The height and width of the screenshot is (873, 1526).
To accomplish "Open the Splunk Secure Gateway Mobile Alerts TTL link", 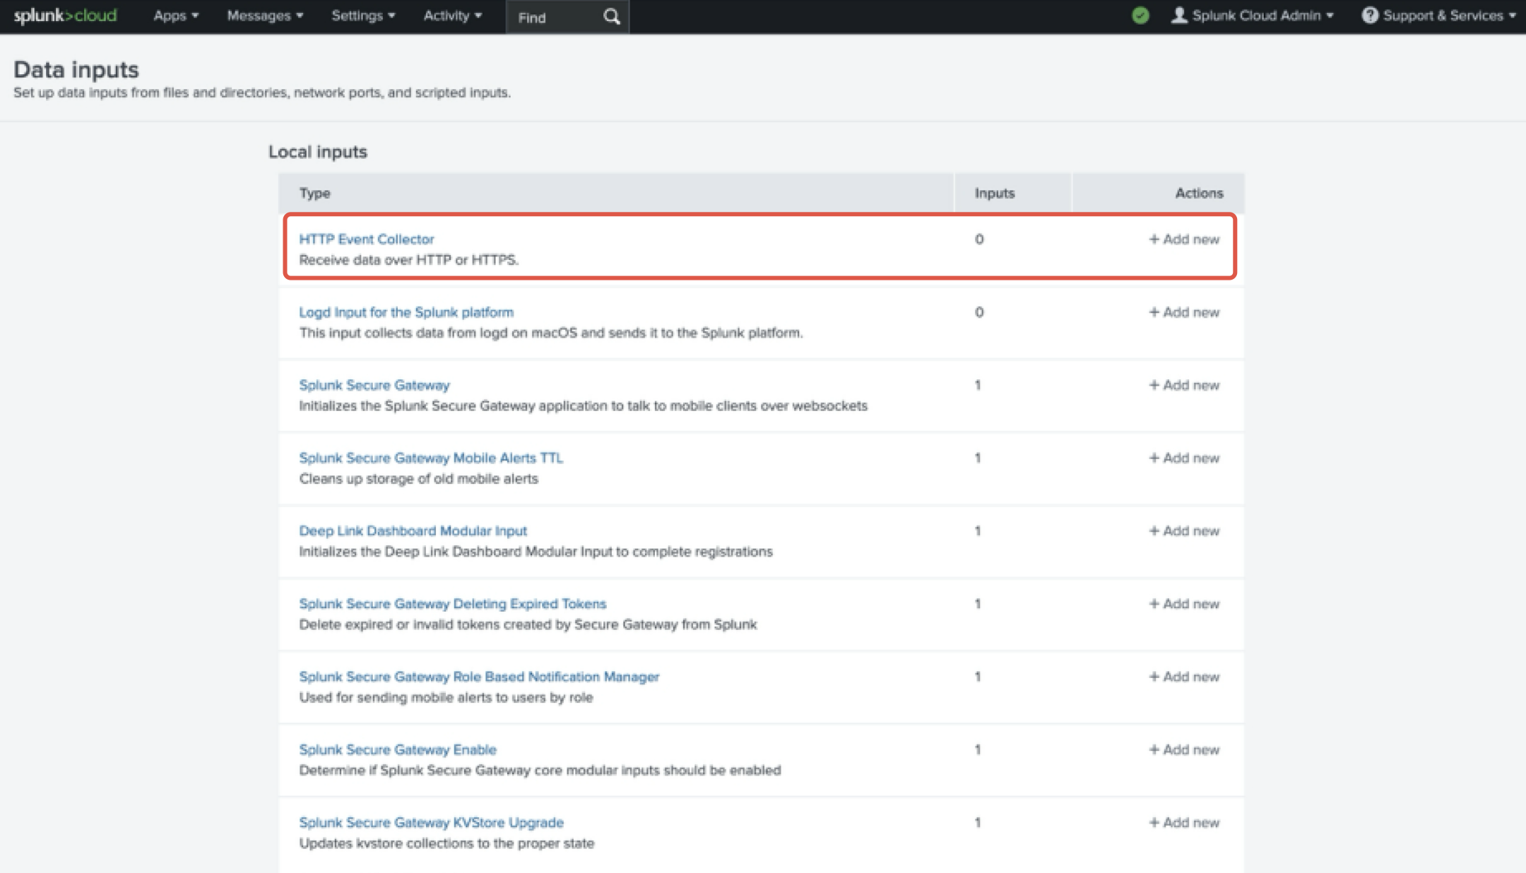I will coord(431,458).
